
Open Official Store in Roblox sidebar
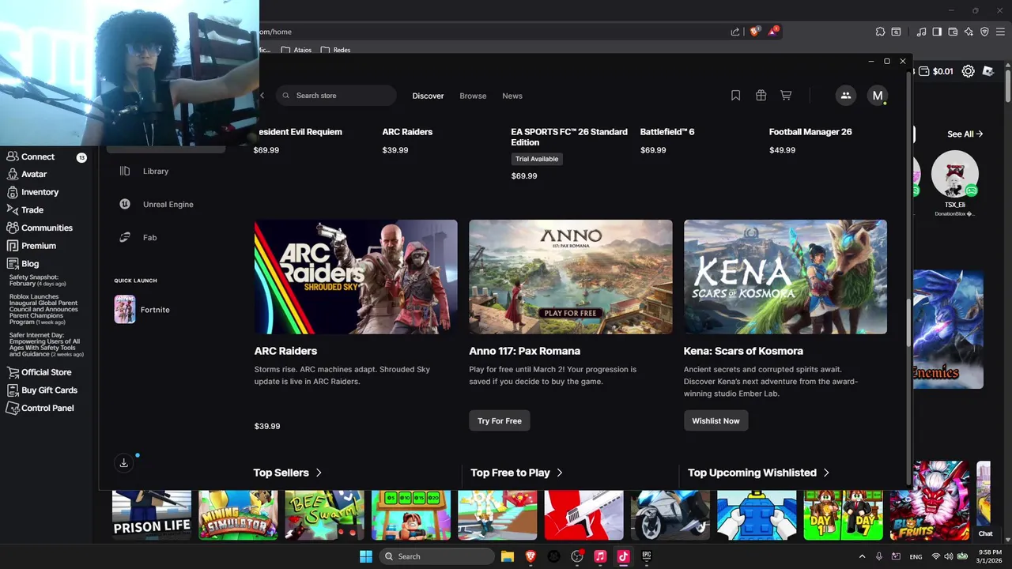[46, 372]
